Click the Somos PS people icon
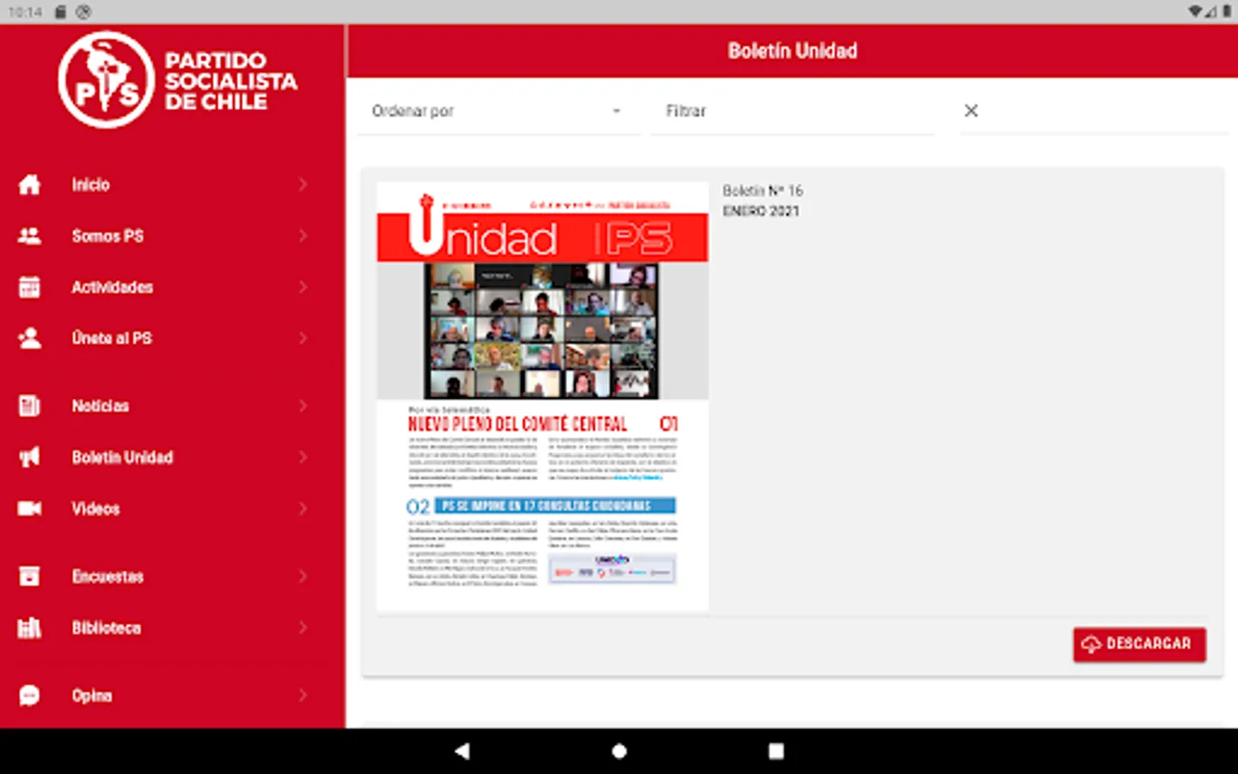 29,236
